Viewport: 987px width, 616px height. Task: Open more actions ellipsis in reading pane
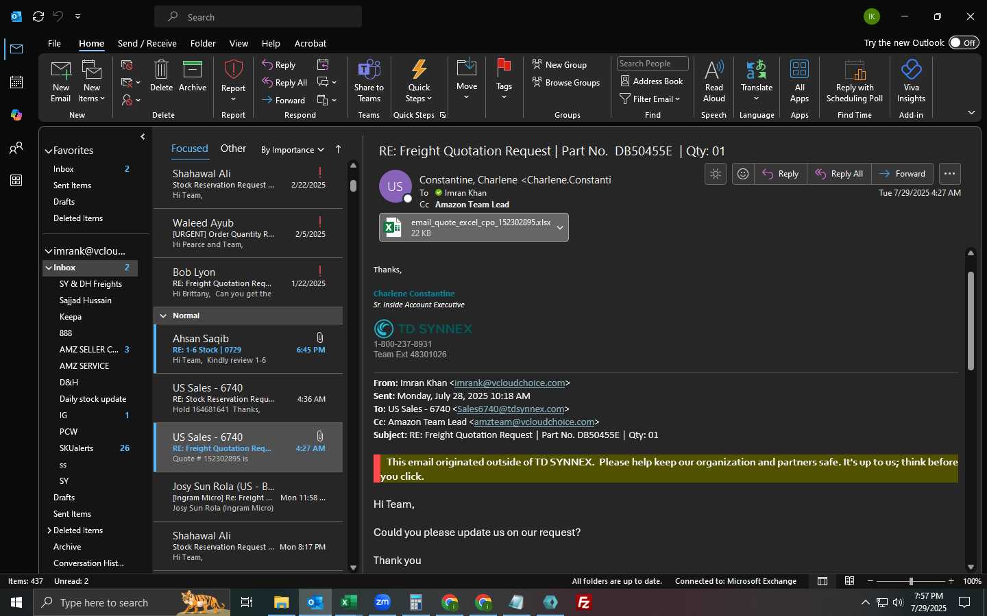click(x=949, y=174)
